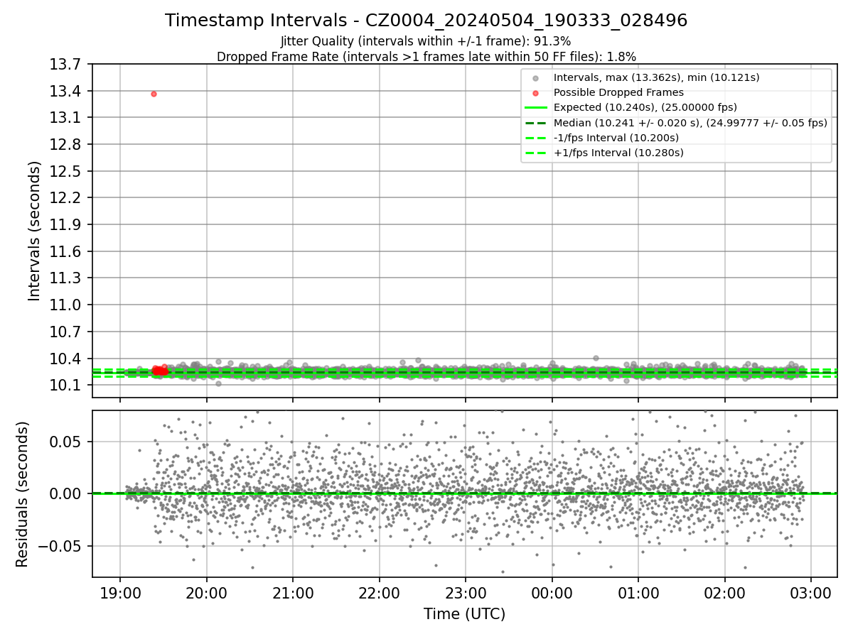Click the '10.7' y-axis tick label
The height and width of the screenshot is (639, 853).
(x=65, y=332)
